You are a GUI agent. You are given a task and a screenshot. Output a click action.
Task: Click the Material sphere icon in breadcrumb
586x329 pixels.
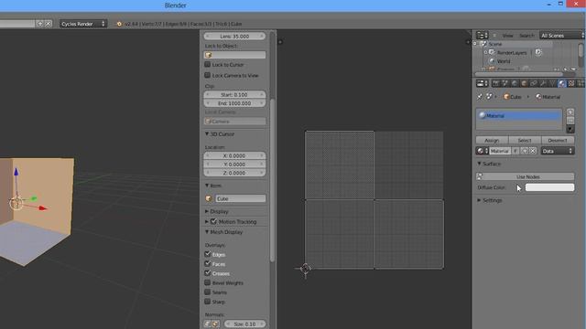tap(538, 97)
